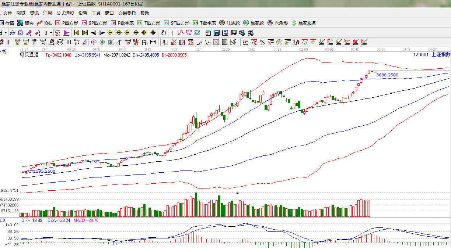Viewport: 451px width, 248px height.
Task: Select the hand pan tool icon
Action: click(164, 33)
